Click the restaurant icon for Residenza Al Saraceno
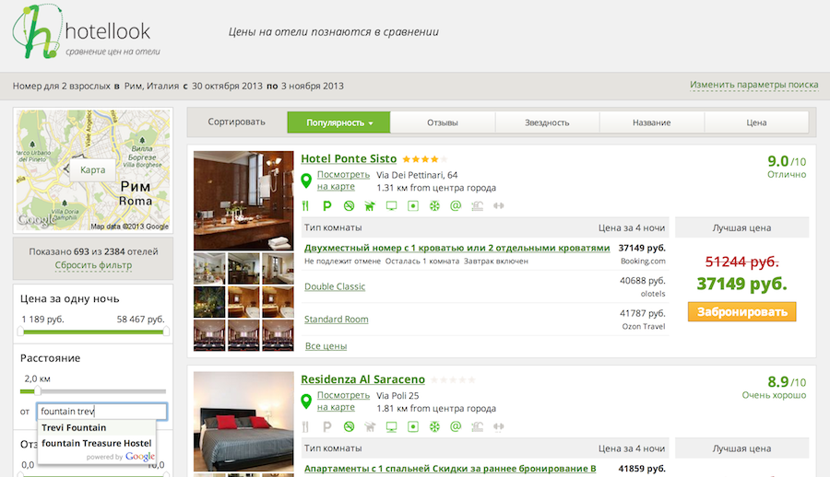The width and height of the screenshot is (830, 477). pos(305,426)
